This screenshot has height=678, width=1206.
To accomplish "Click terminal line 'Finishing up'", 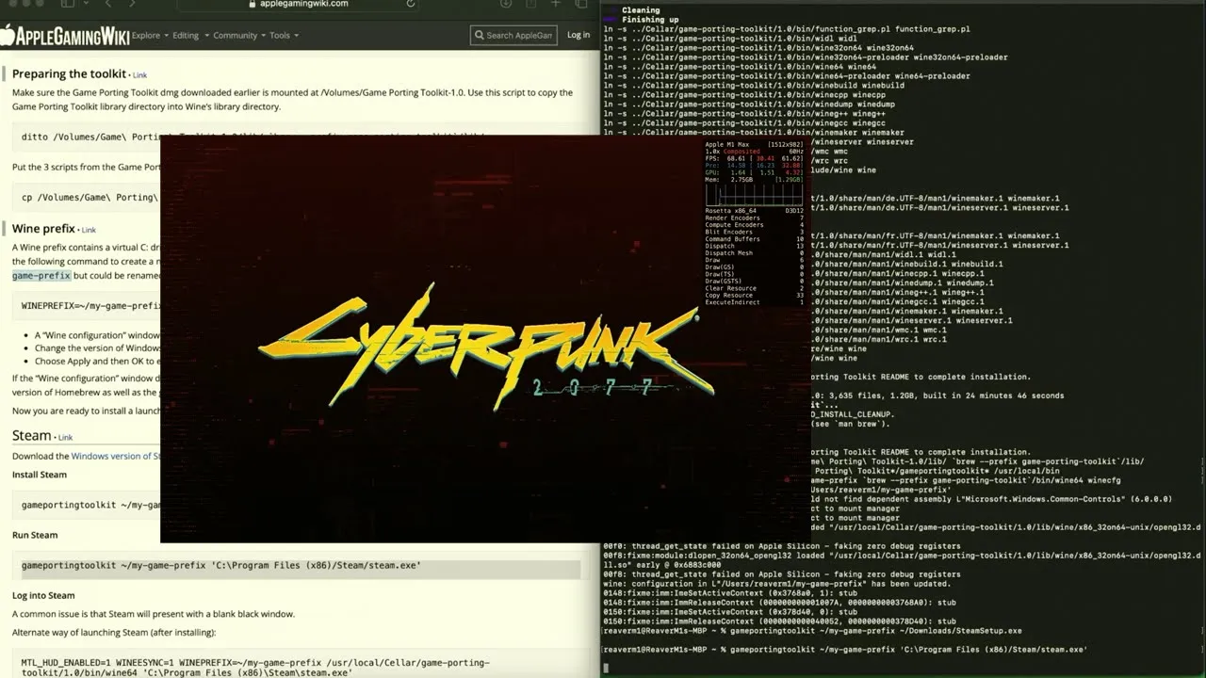I will pos(649,20).
